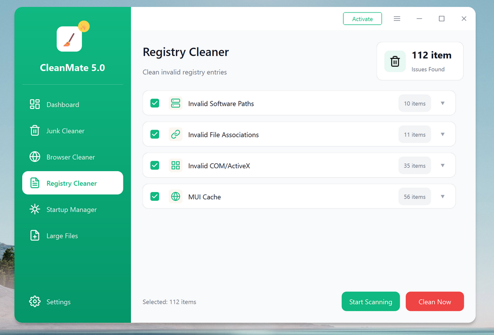494x335 pixels.
Task: Click the Activate button
Action: pos(362,19)
